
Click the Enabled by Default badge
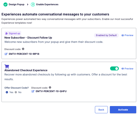click(106, 35)
